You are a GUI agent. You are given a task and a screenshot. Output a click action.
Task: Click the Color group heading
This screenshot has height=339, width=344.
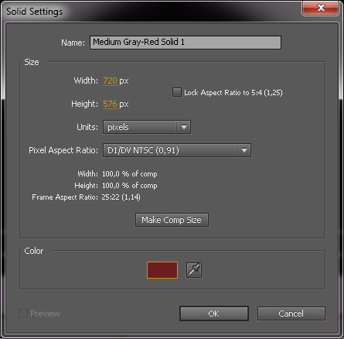coord(33,251)
